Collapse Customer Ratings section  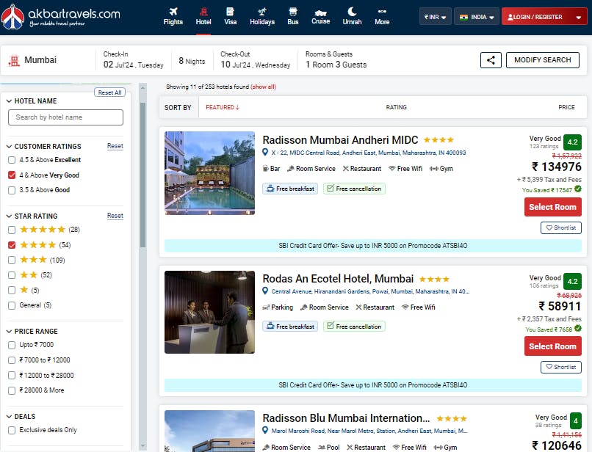[9, 147]
